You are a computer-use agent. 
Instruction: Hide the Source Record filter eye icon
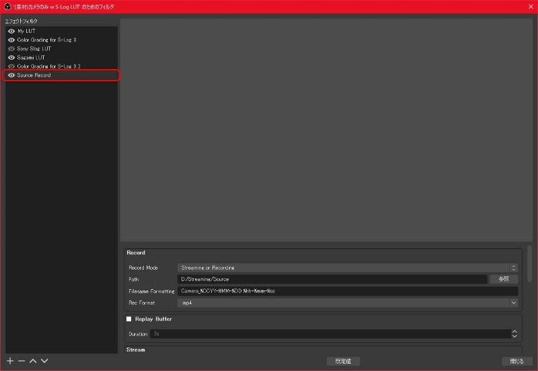11,75
